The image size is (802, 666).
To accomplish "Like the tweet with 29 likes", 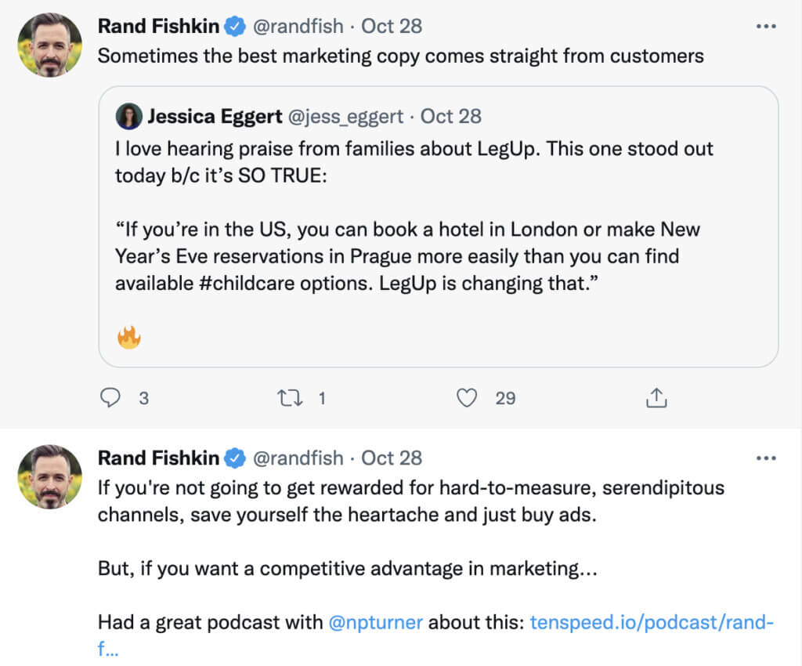I will coord(467,398).
